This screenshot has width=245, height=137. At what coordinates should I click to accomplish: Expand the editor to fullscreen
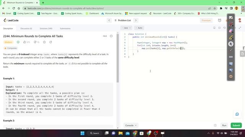tap(240, 28)
